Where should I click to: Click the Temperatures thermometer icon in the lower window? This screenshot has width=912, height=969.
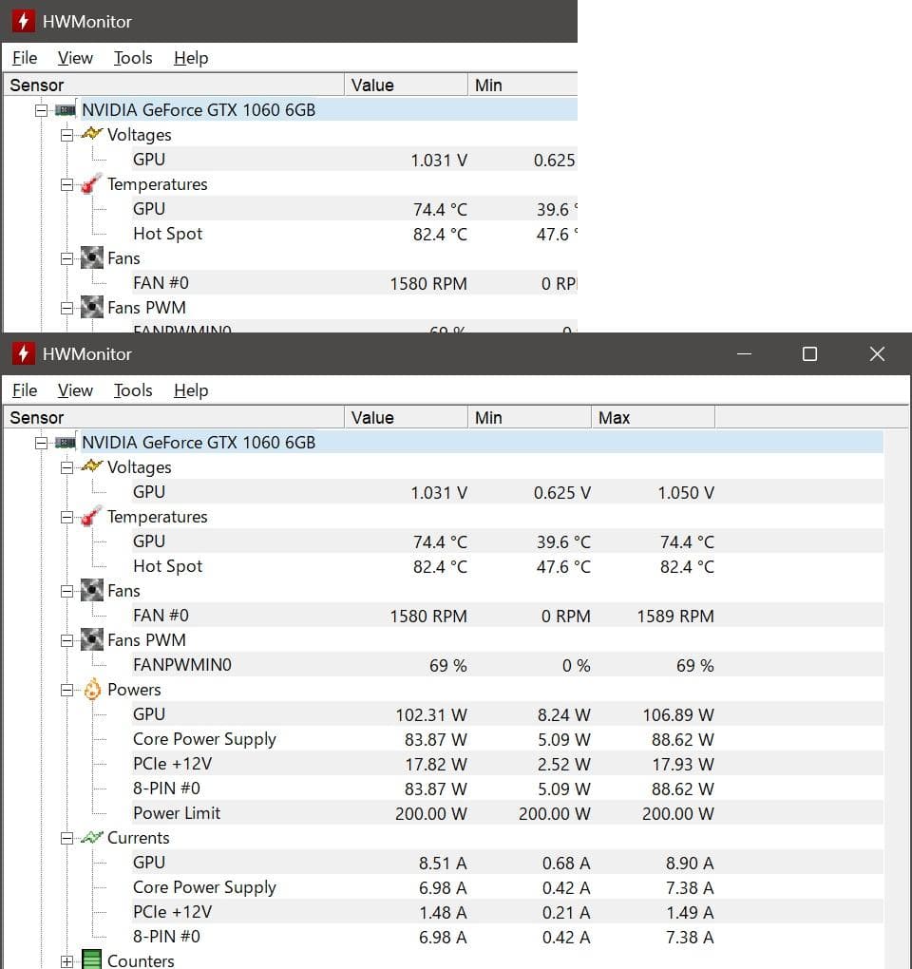coord(91,516)
